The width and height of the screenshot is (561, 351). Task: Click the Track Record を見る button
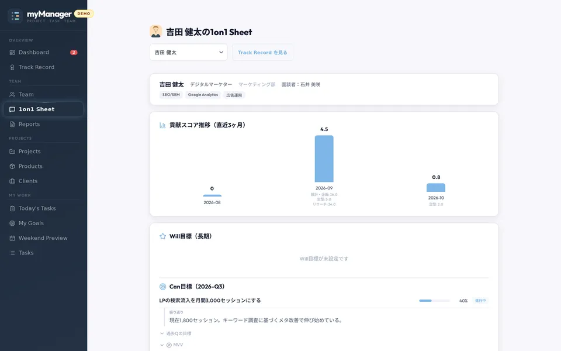[262, 52]
